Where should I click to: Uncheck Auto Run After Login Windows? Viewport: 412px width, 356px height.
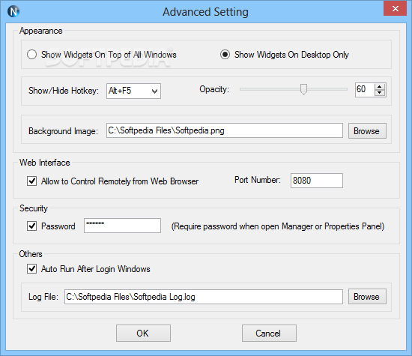(31, 269)
